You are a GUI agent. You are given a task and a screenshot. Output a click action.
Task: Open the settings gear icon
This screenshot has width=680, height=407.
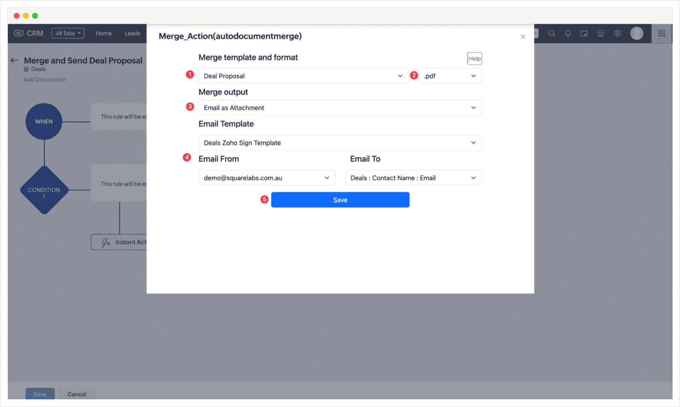[617, 33]
